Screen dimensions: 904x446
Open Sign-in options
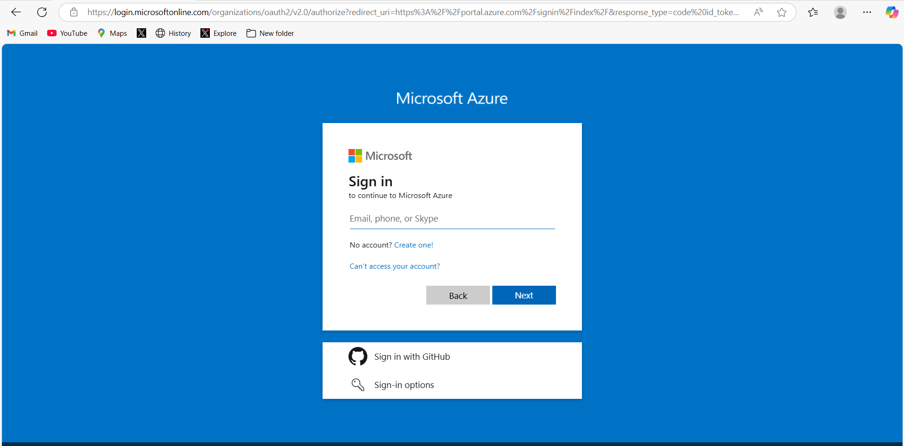(452, 385)
